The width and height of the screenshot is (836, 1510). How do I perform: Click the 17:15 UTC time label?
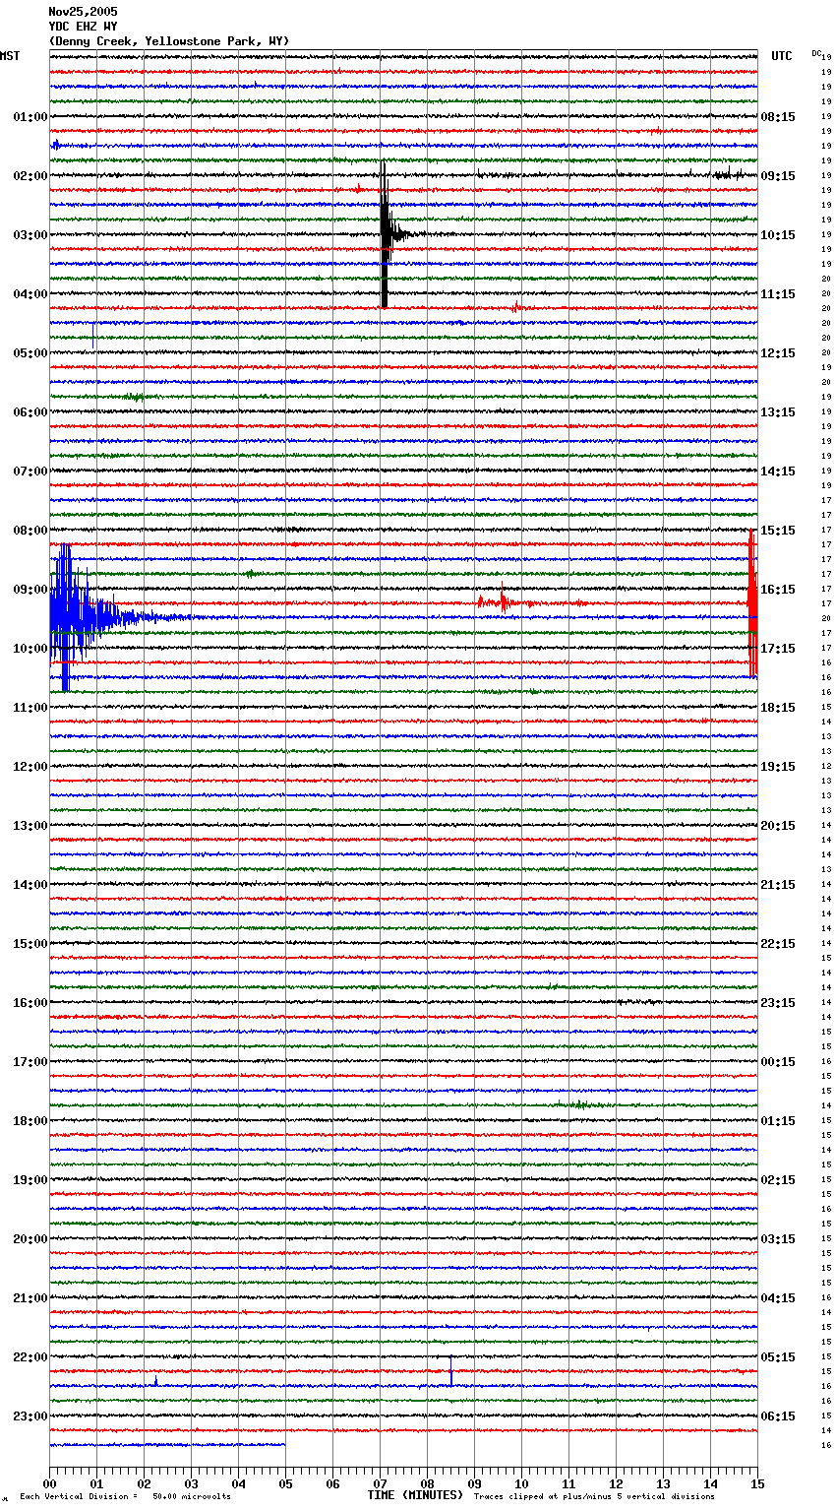click(x=778, y=649)
